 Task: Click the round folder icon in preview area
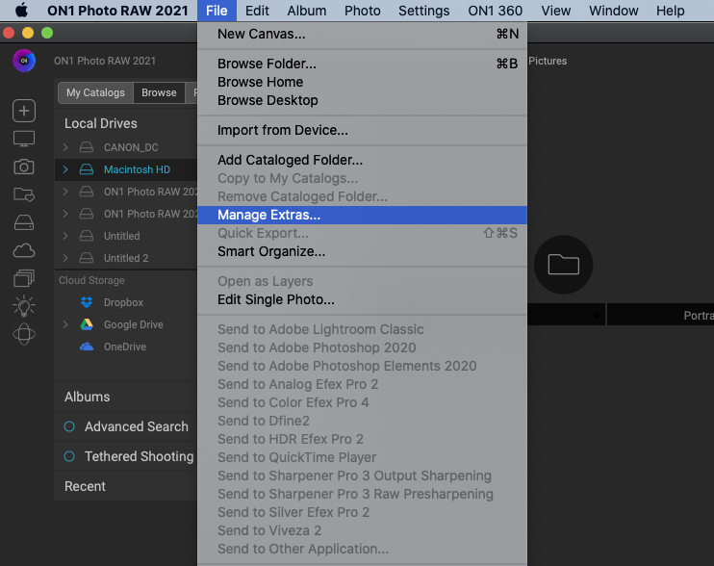(x=563, y=265)
